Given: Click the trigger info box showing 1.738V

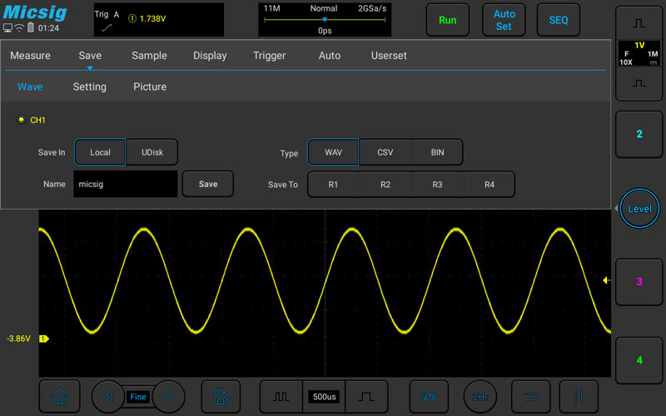Looking at the screenshot, I should tap(158, 20).
